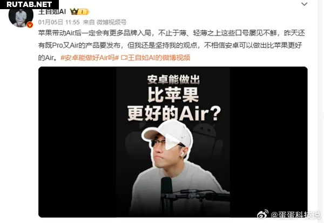Click the Weibo eye logo watermark
The width and height of the screenshot is (324, 223).
click(262, 214)
